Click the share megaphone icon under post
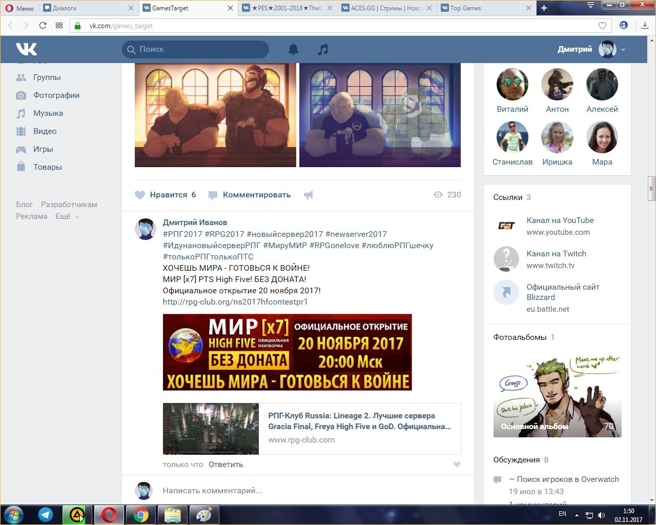The image size is (656, 525). pos(308,195)
